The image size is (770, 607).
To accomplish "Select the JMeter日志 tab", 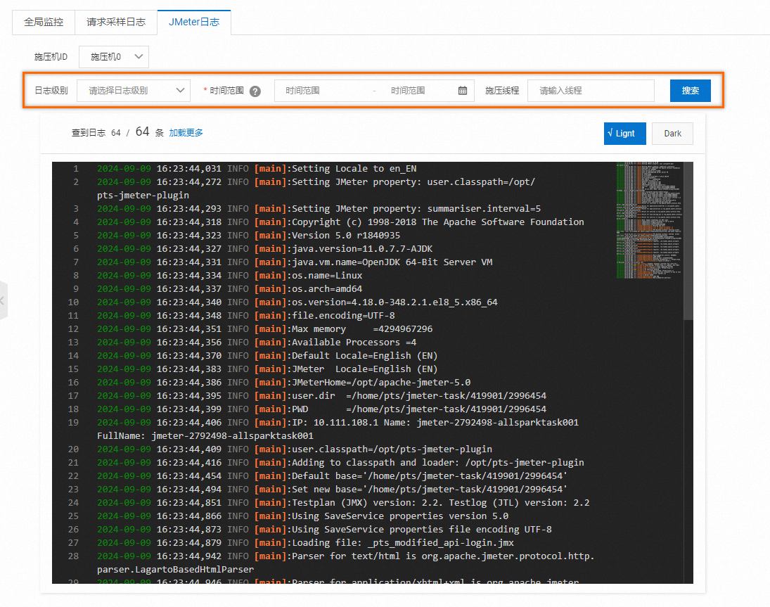I will pyautogui.click(x=194, y=22).
